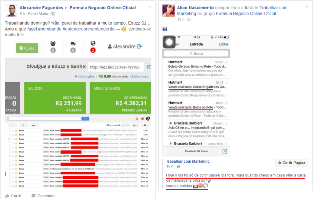313x199 pixels.
Task: Tap the battery indicator showing 44%
Action: point(226,37)
